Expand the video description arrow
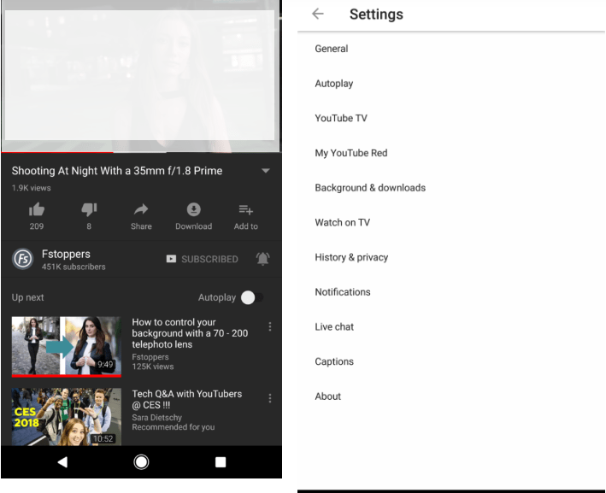The width and height of the screenshot is (606, 493). pyautogui.click(x=266, y=170)
